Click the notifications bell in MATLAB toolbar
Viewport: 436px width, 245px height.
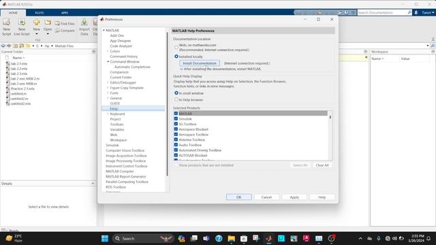pyautogui.click(x=416, y=12)
